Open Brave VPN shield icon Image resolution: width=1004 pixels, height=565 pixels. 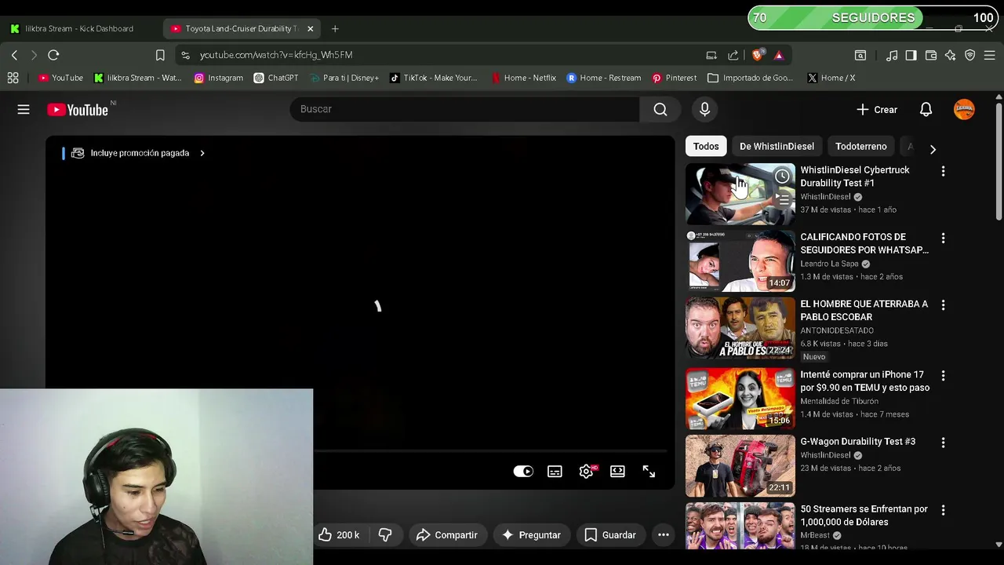[x=970, y=55]
